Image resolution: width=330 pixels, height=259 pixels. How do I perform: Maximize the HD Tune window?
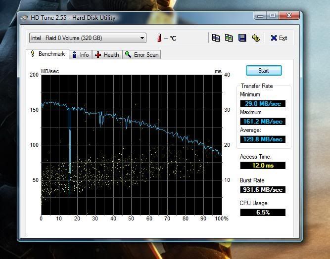273,16
